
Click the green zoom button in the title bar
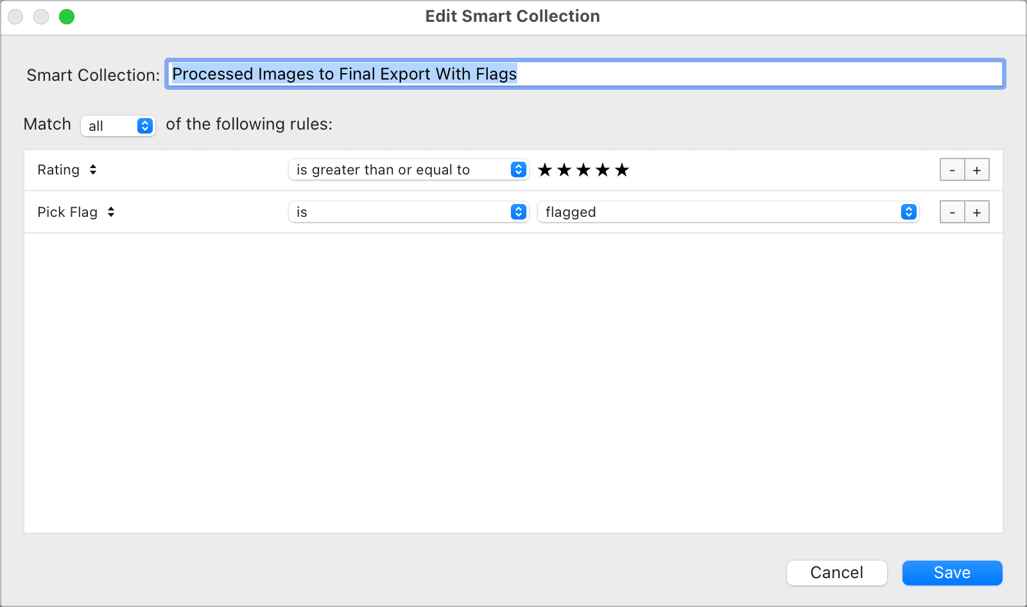pos(67,17)
